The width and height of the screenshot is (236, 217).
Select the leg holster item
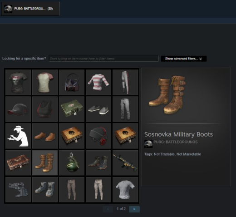(18, 190)
